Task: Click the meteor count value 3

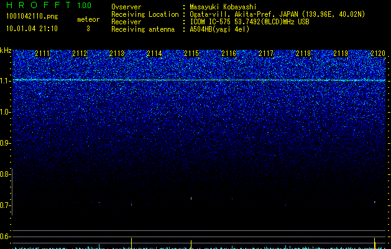Action: [88, 29]
